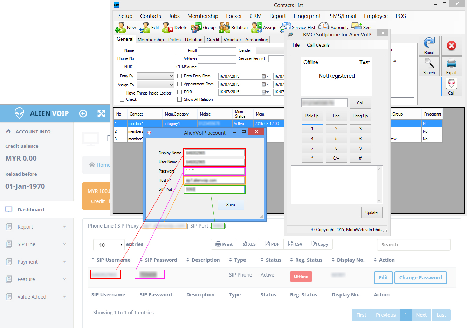This screenshot has width=467, height=328.
Task: Click Hang Up on the softphone
Action: (360, 116)
